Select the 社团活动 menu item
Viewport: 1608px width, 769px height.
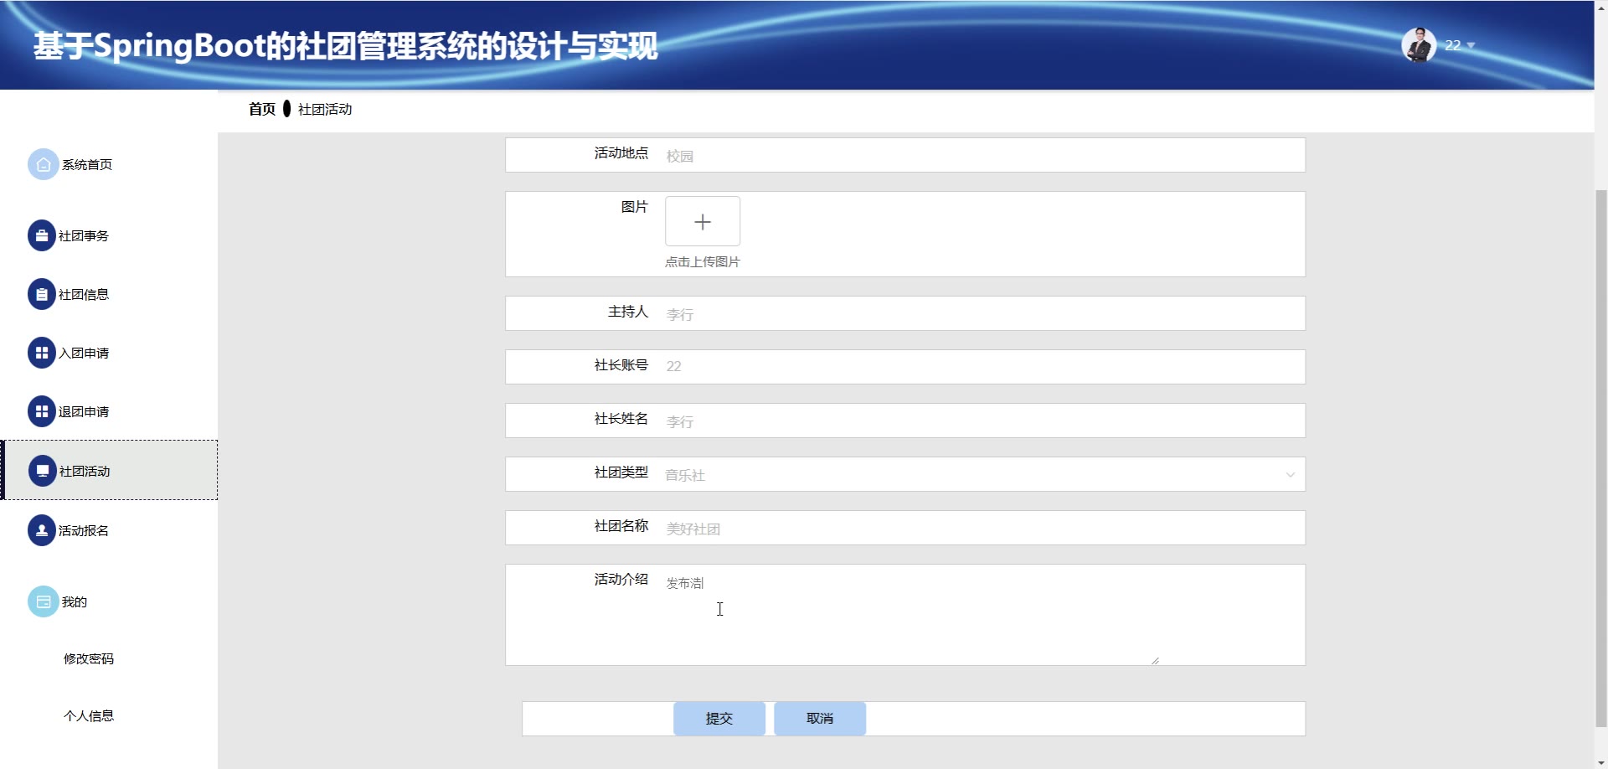click(x=109, y=471)
